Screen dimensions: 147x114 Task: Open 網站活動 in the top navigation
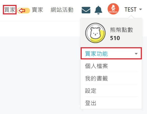pyautogui.click(x=62, y=10)
